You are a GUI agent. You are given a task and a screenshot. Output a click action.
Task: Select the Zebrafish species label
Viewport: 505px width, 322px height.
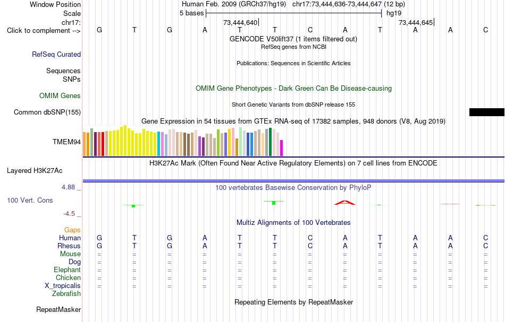point(66,294)
